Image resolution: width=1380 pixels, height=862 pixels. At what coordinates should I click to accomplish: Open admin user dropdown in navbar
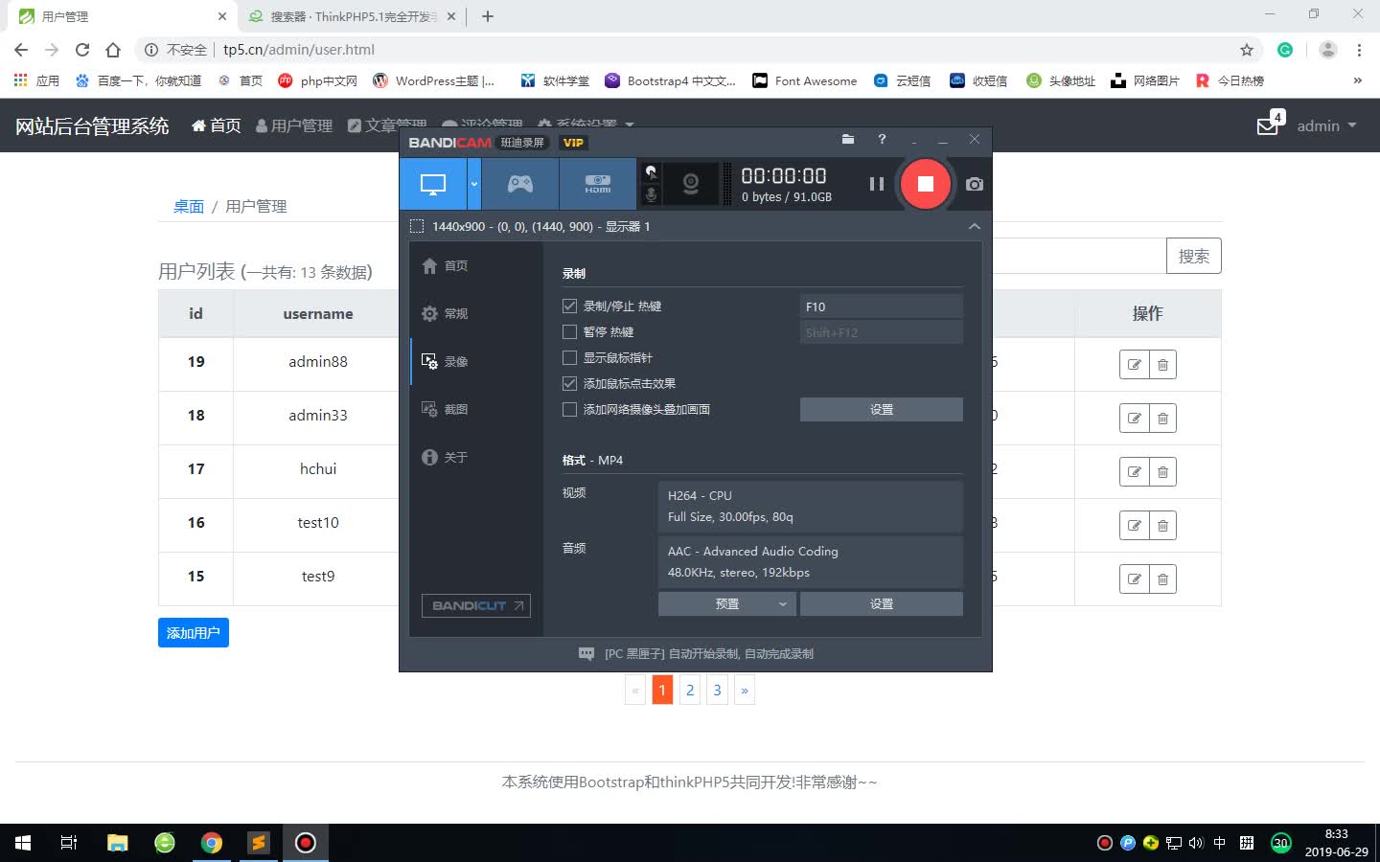tap(1326, 125)
